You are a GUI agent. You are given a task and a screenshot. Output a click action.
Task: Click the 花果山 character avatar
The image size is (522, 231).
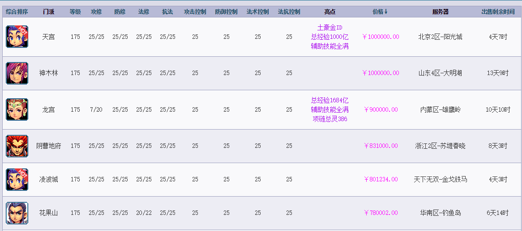point(17,213)
